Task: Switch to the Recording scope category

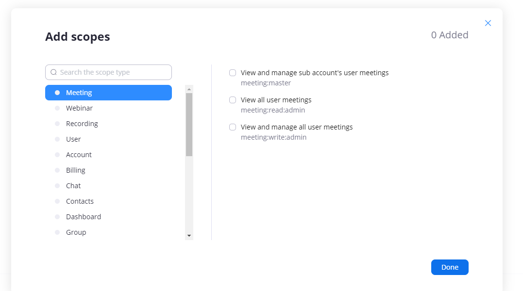Action: [x=82, y=124]
